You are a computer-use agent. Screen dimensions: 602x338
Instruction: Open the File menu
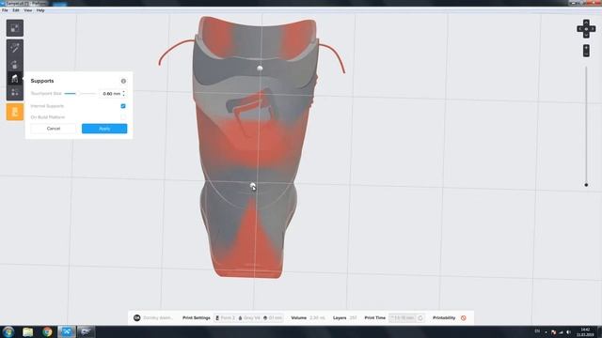pos(5,10)
